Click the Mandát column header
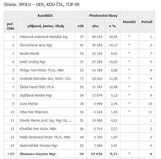Screen dimensions: 161x159 coord(129,22)
